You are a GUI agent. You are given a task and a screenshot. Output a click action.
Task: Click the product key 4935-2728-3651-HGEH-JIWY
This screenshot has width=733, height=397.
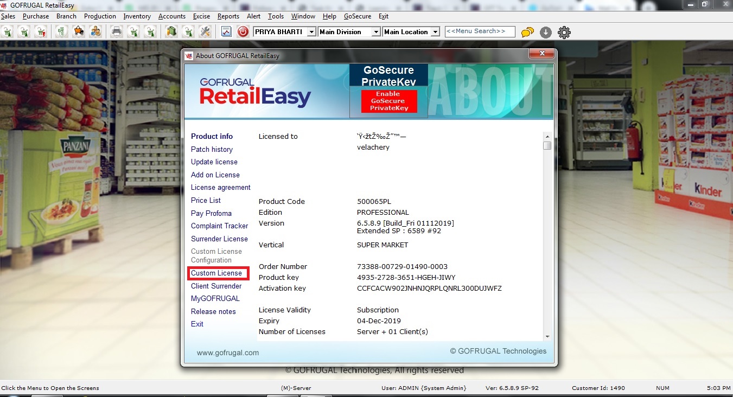(406, 277)
